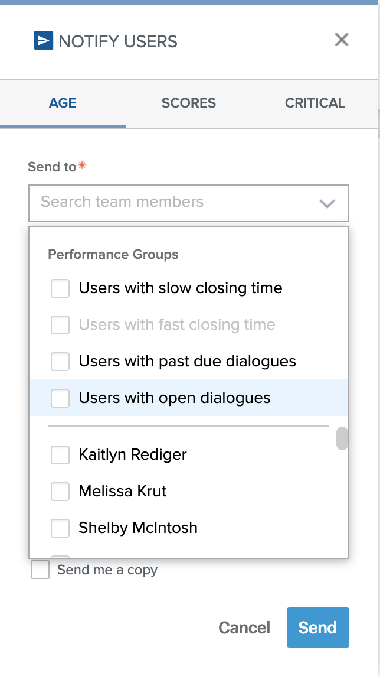Click the Performance Groups section heading
The image size is (380, 676).
coord(113,255)
